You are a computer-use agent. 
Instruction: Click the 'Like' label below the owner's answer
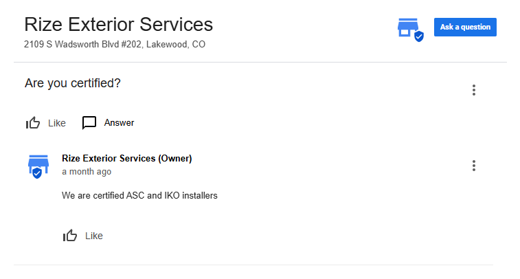94,236
